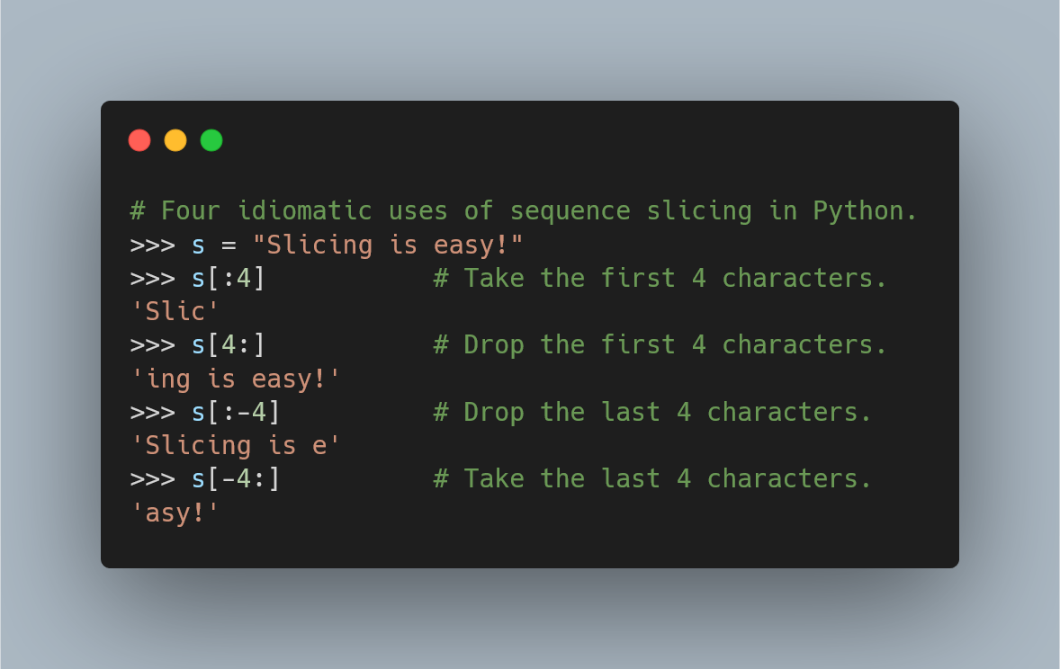Image resolution: width=1060 pixels, height=669 pixels.
Task: Click the variable s in the assignment line
Action: coord(199,245)
